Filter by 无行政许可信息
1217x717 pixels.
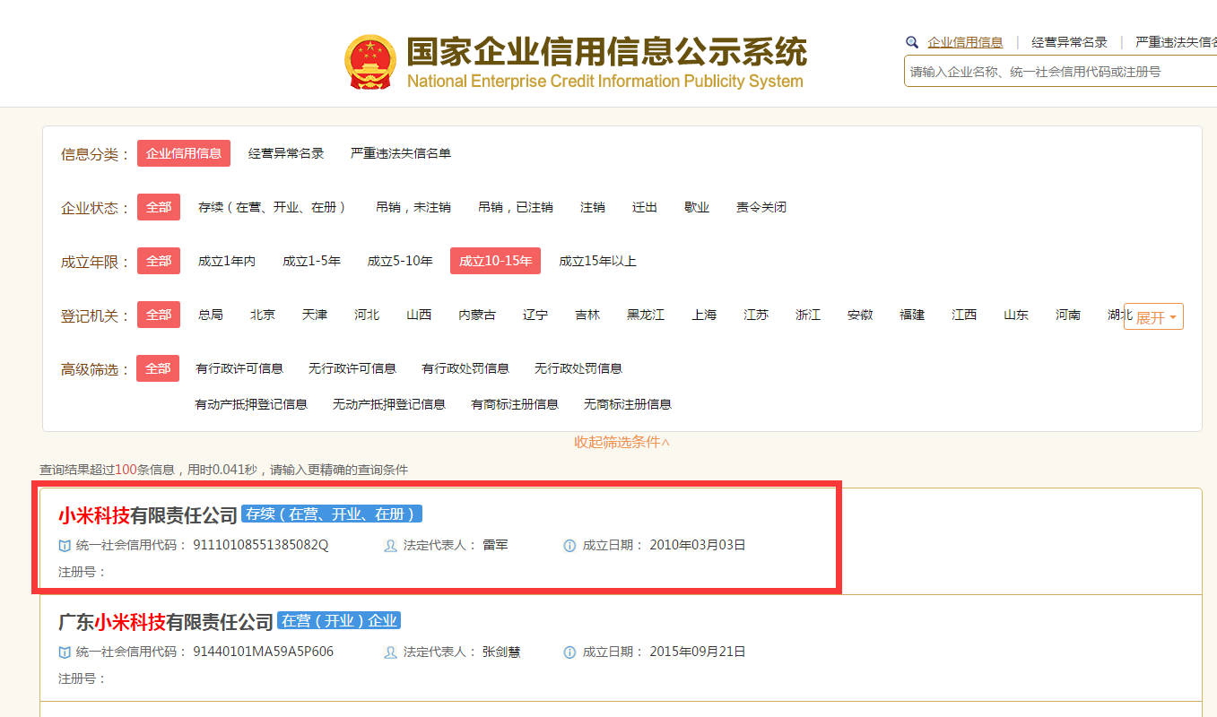click(x=352, y=368)
